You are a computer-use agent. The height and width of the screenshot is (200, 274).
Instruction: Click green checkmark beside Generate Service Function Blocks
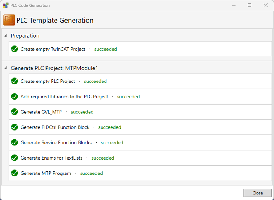[x=15, y=142]
